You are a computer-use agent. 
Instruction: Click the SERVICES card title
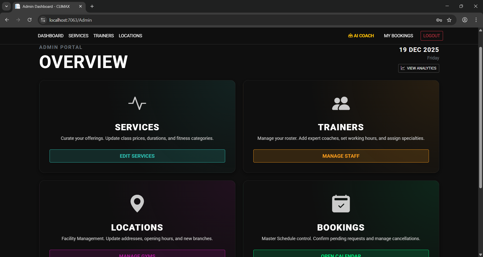click(137, 127)
